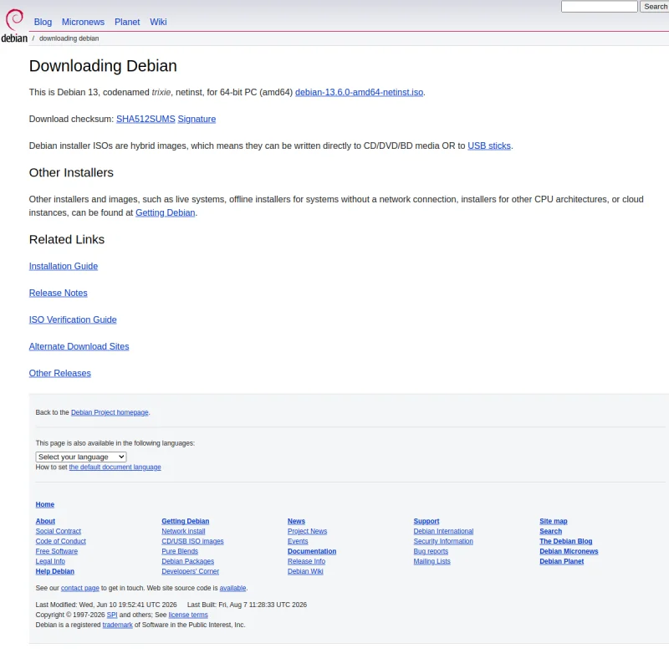Image resolution: width=669 pixels, height=669 pixels.
Task: Visit Alternate Download Sites
Action: pyautogui.click(x=79, y=346)
